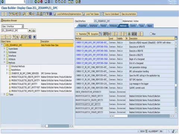
Task: Switch to the Types tab
Action: click(141, 26)
